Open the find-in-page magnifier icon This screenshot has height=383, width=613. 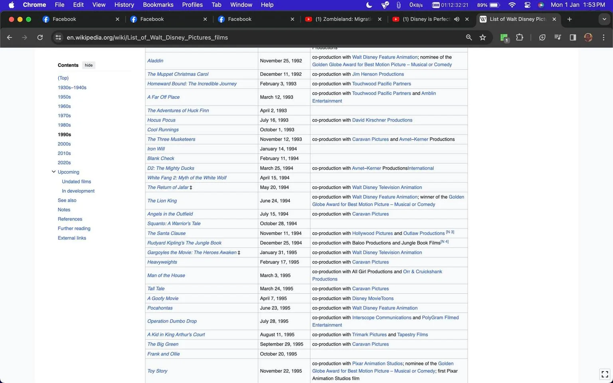(x=469, y=37)
